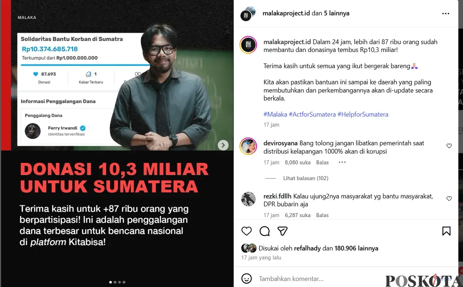Expand Lihat balasan (102) replies

(x=306, y=178)
